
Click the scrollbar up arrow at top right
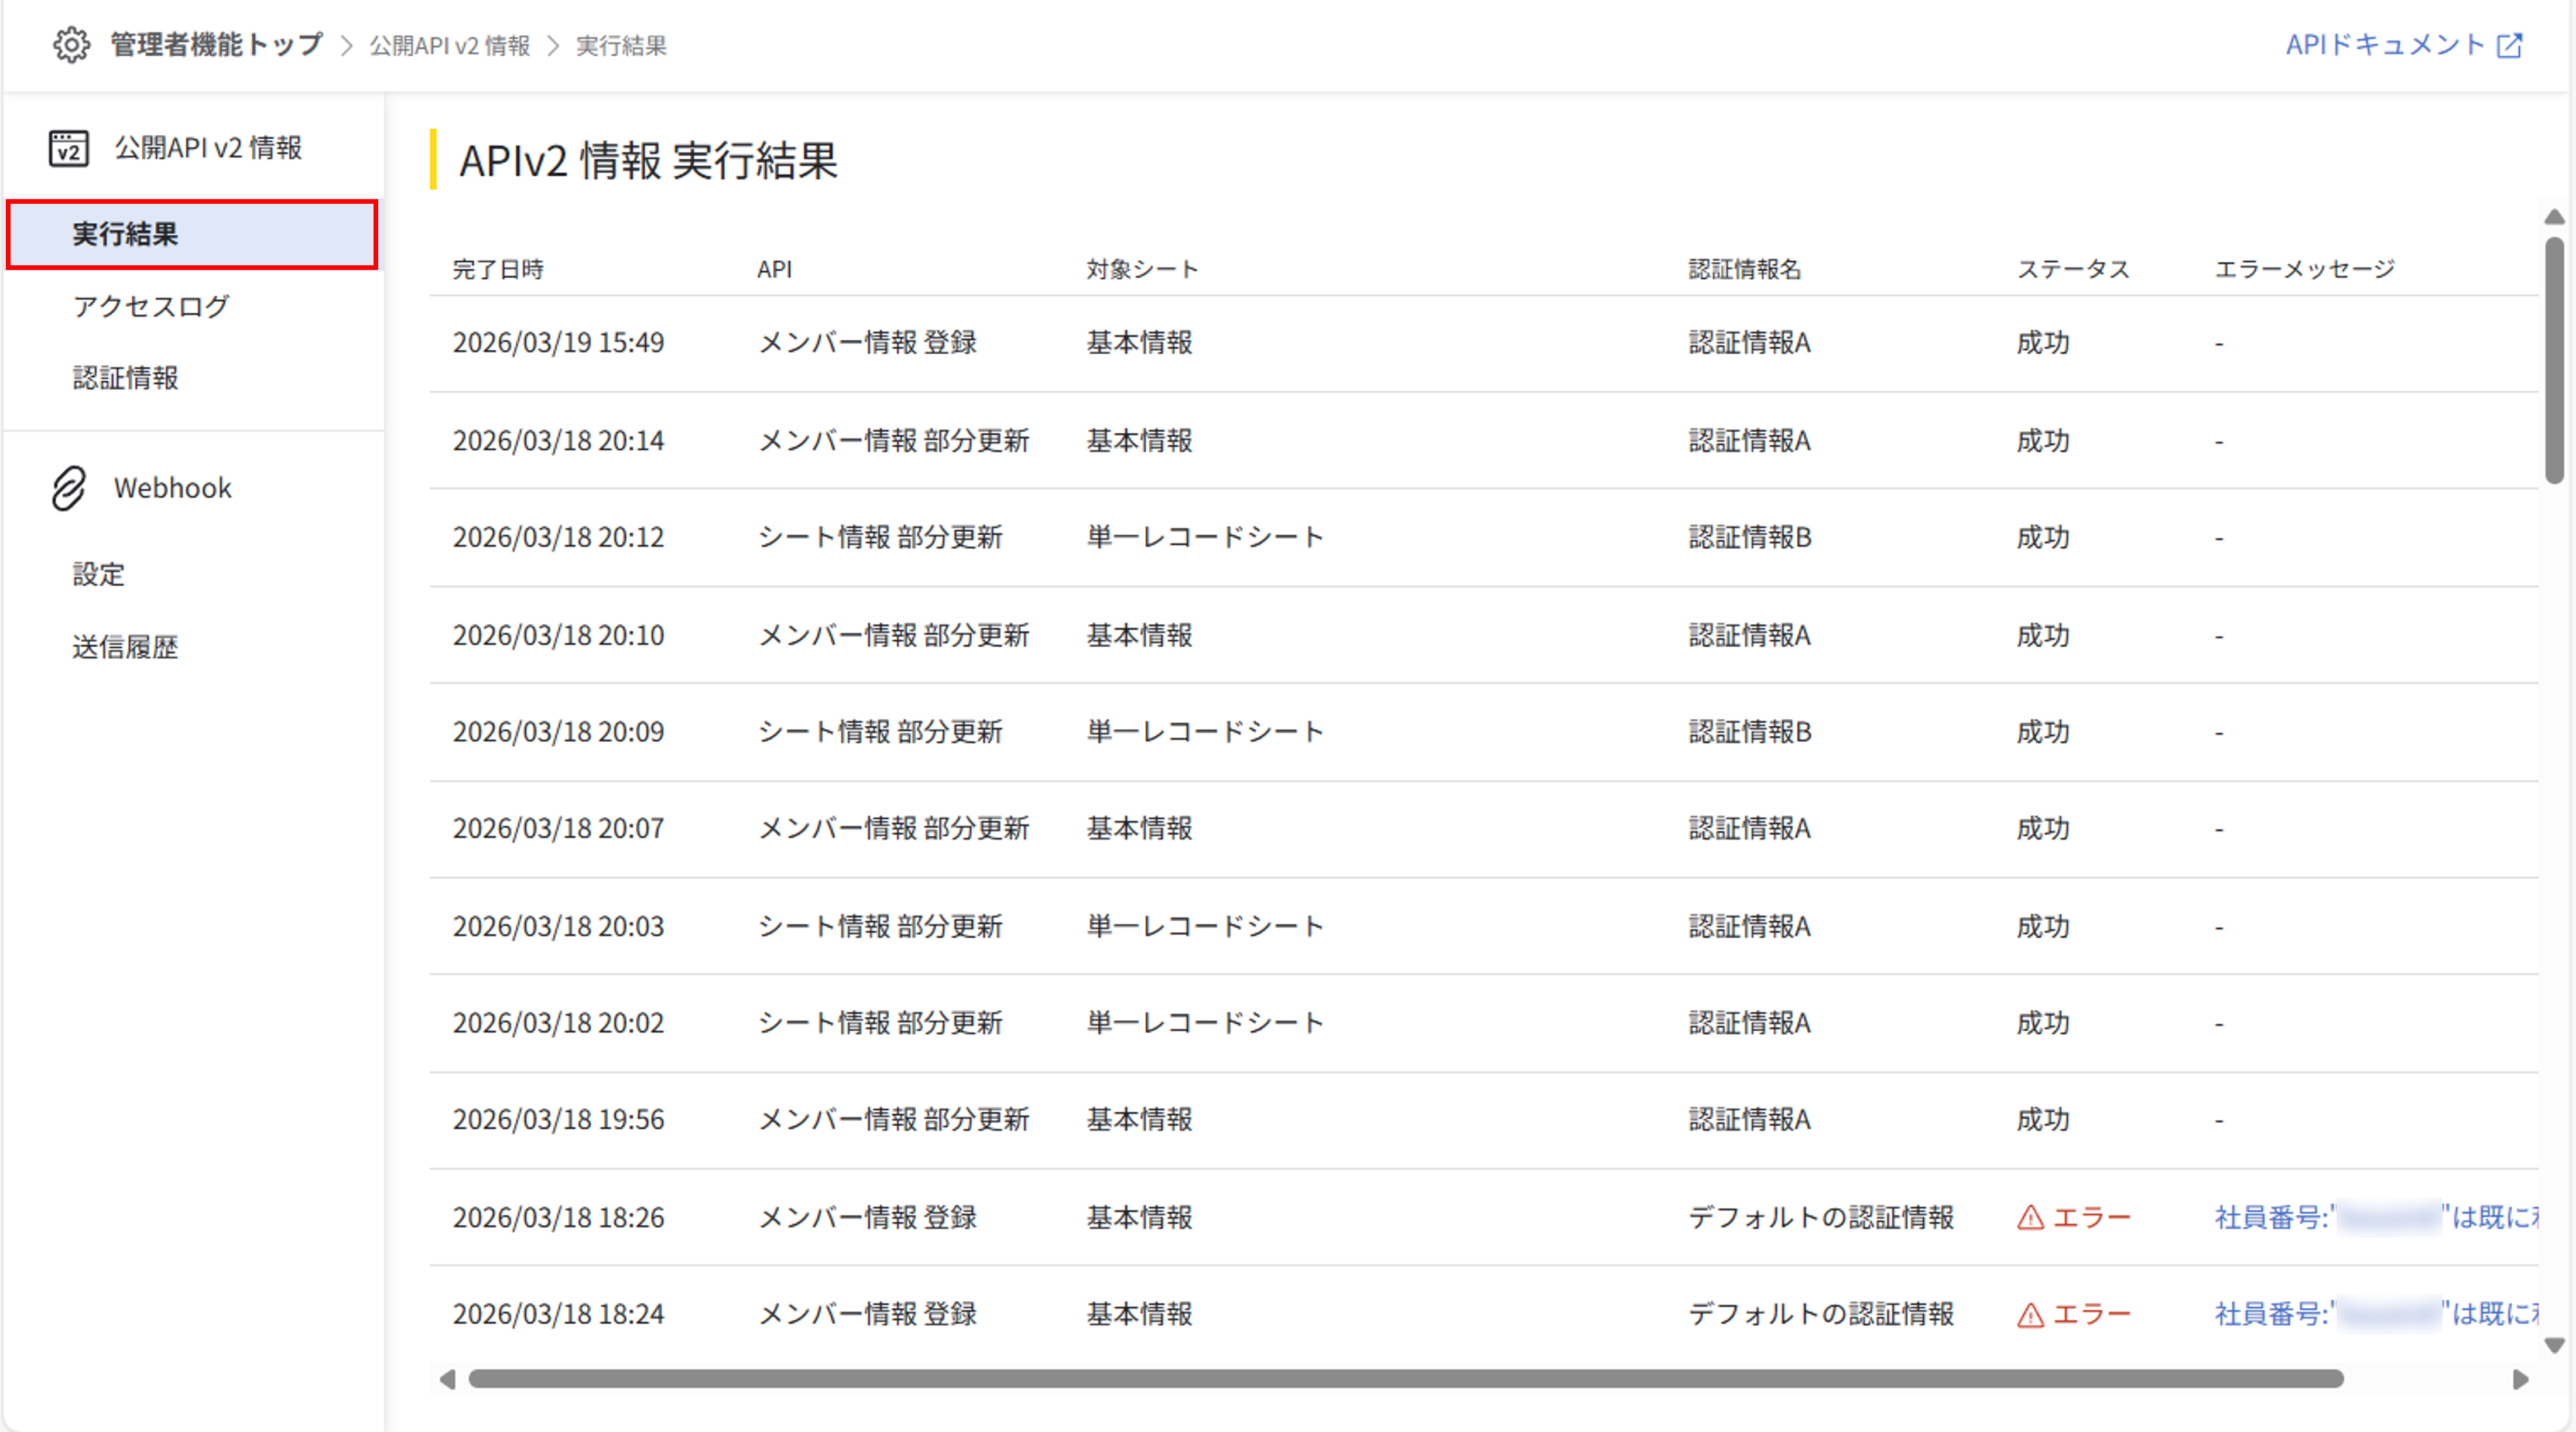[2556, 216]
